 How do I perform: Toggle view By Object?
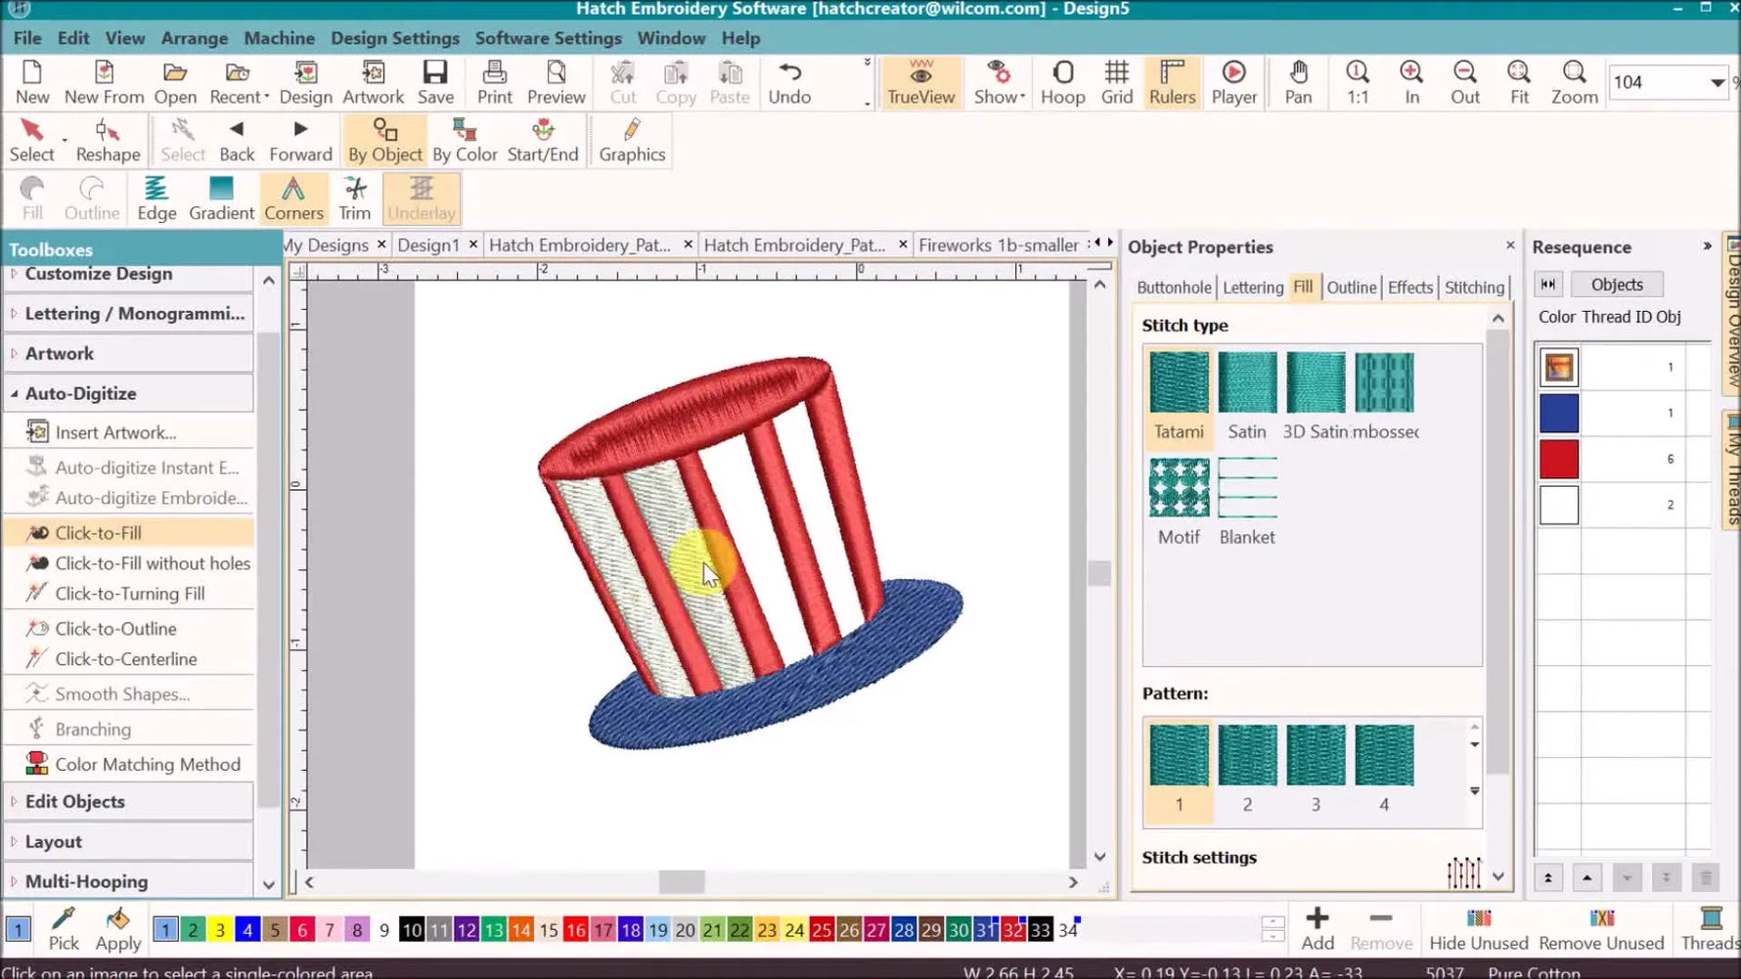coord(384,140)
